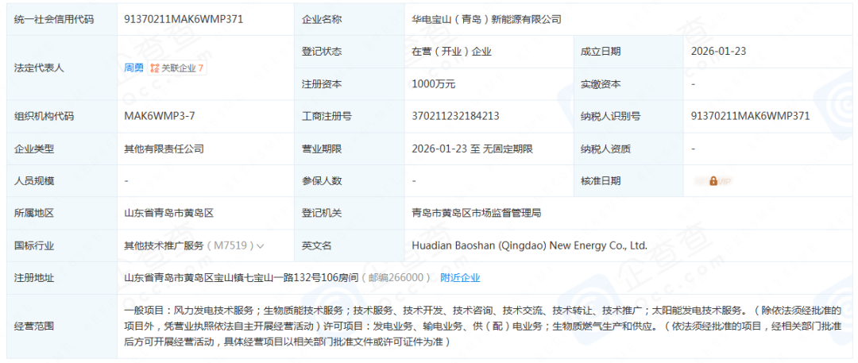Click the registration status 在营(开业)企业
858x363 pixels.
point(451,52)
